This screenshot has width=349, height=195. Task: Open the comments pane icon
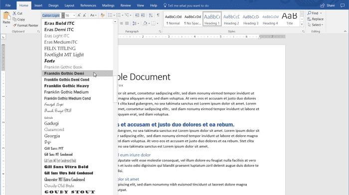click(x=343, y=5)
